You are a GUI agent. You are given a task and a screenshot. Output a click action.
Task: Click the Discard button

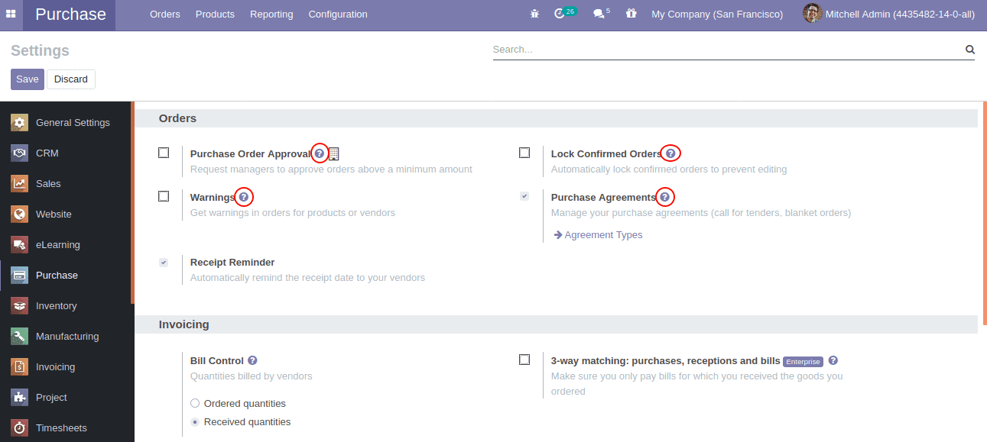(x=71, y=79)
